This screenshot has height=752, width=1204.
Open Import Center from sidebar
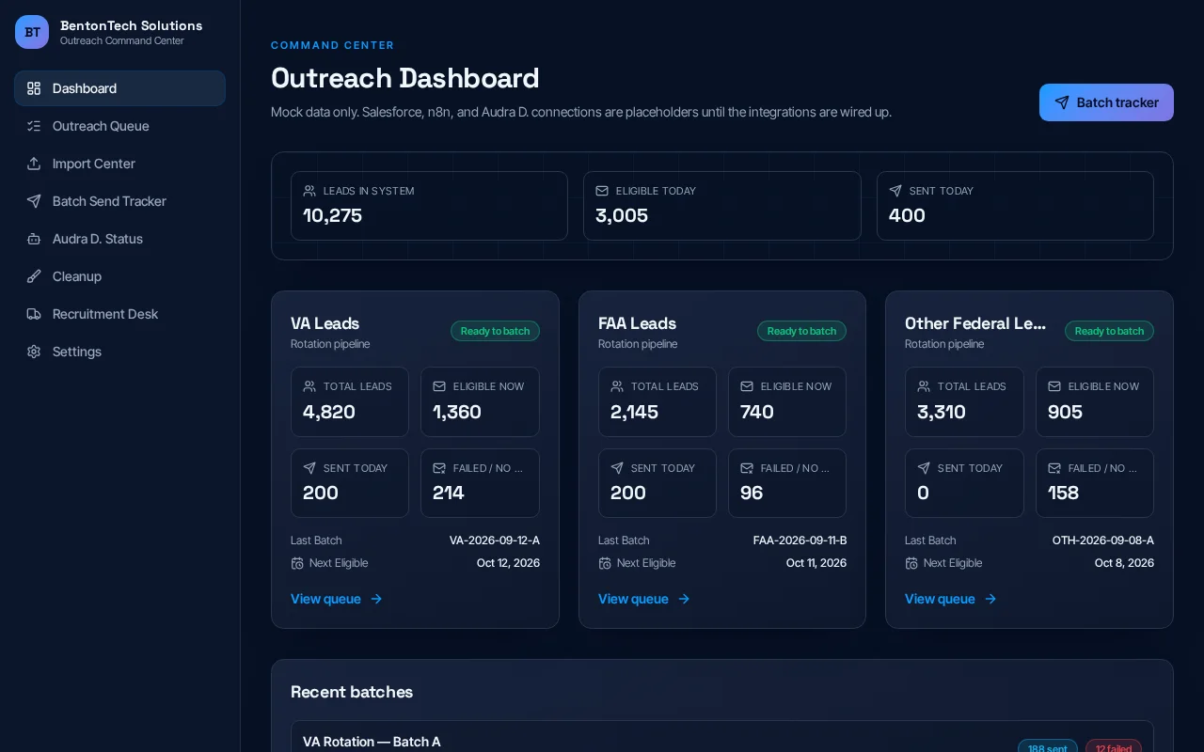(x=119, y=164)
